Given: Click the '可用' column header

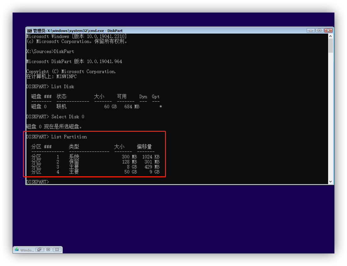Looking at the screenshot, I should pos(122,97).
